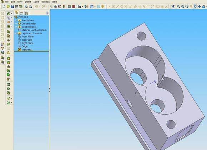
Task: Click the panel splitter grip handle
Action: (50, 90)
